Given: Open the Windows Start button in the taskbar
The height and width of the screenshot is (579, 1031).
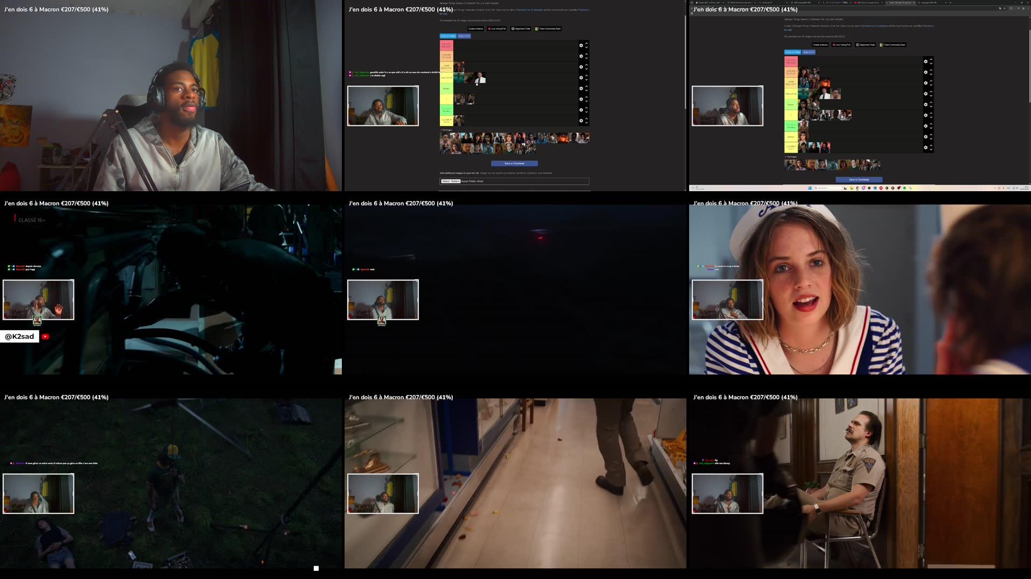Looking at the screenshot, I should 809,188.
